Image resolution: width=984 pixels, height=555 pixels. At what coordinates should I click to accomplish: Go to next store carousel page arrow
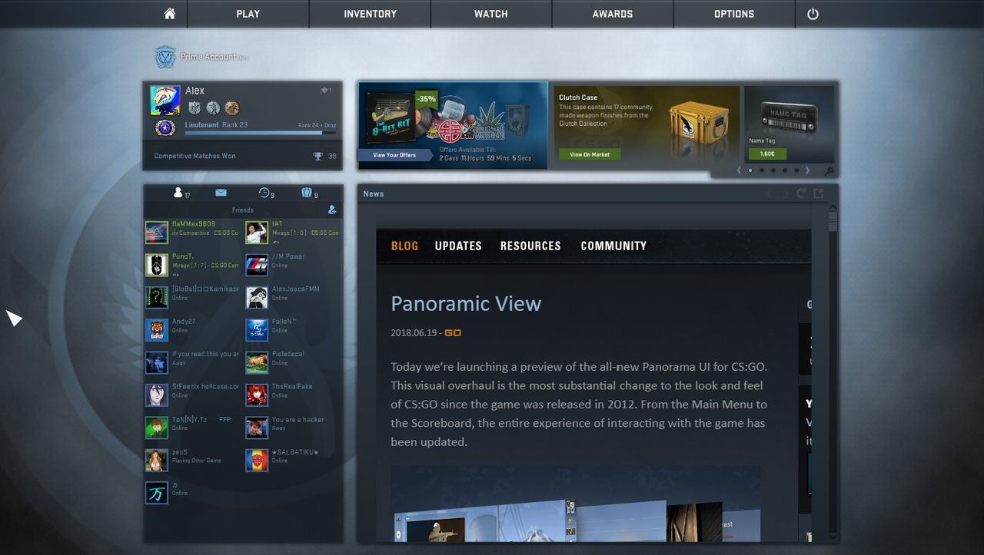pyautogui.click(x=807, y=170)
